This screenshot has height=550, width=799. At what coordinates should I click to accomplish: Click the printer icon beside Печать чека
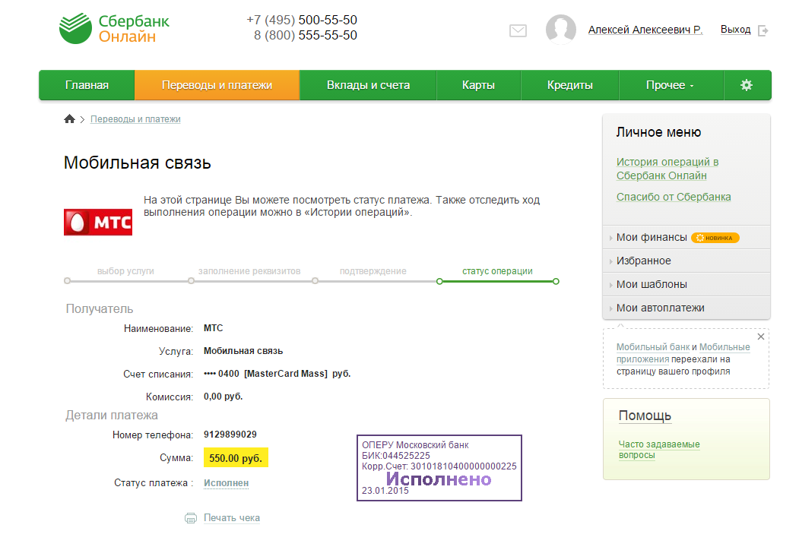click(x=191, y=518)
